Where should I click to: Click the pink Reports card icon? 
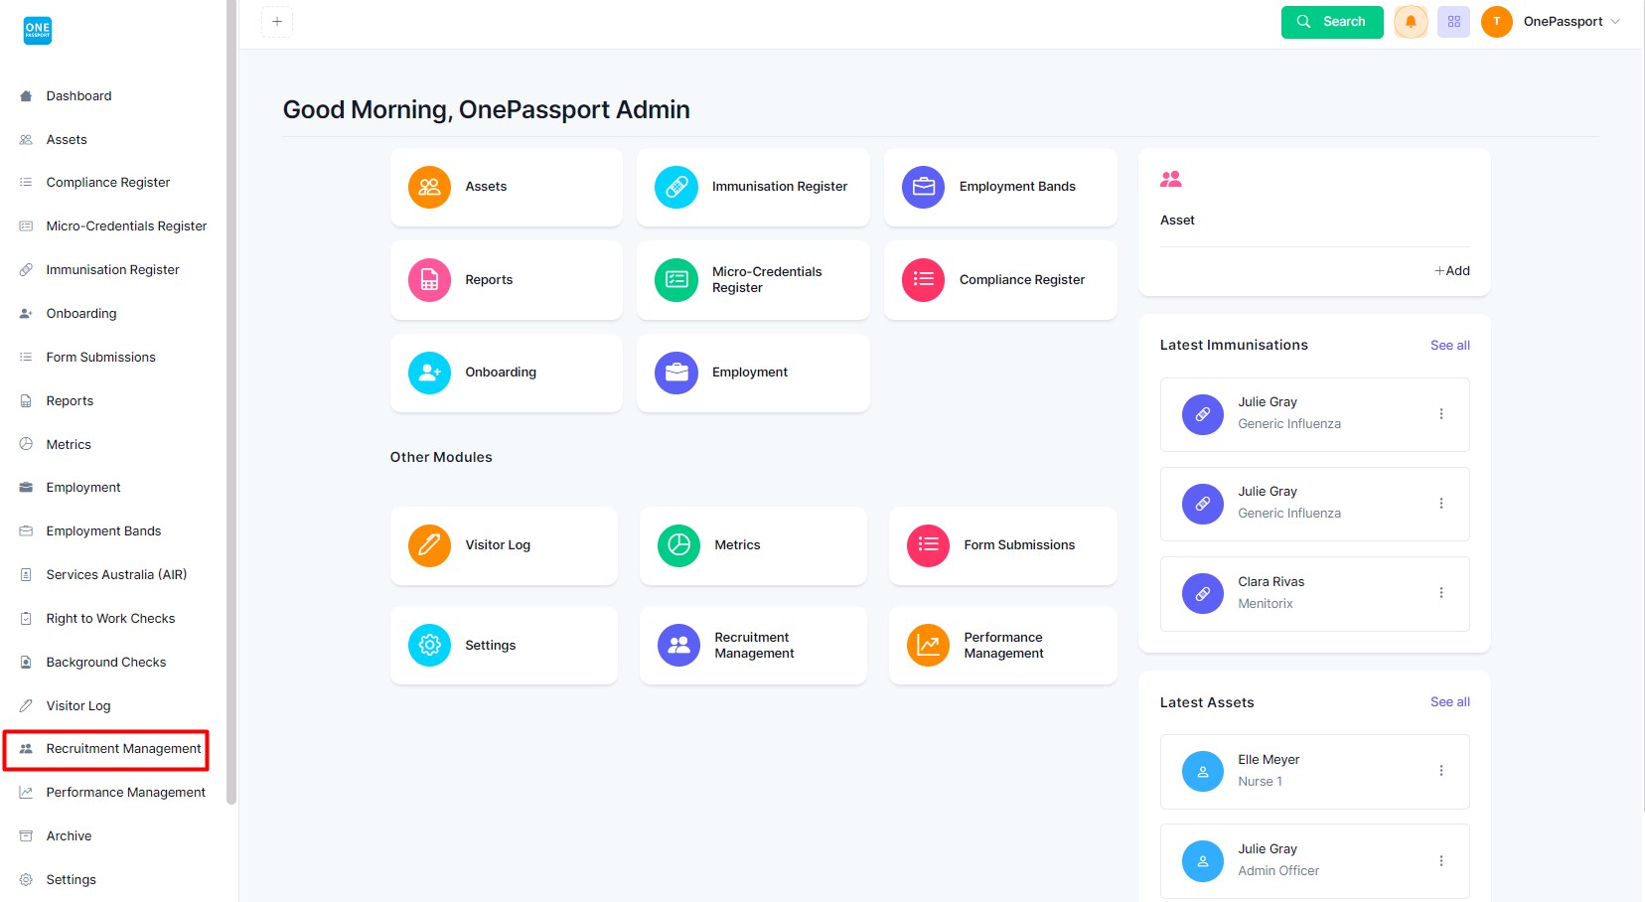click(x=429, y=280)
